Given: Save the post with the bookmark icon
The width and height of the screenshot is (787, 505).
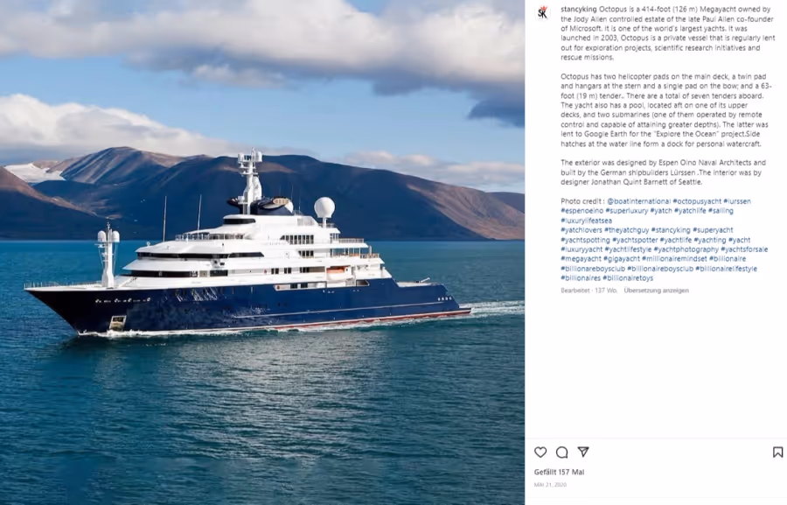Looking at the screenshot, I should click(777, 452).
